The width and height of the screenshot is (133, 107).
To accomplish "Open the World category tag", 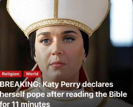I will click(x=32, y=74).
